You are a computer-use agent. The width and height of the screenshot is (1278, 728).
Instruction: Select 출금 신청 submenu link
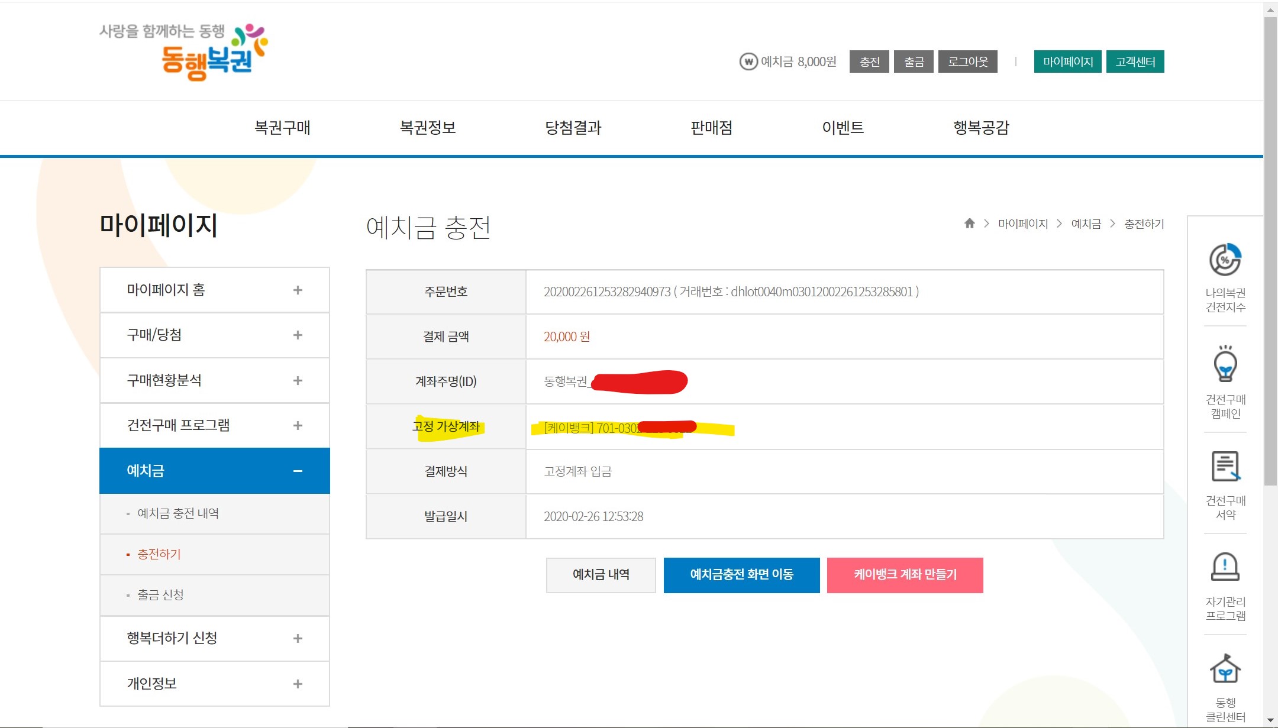160,595
